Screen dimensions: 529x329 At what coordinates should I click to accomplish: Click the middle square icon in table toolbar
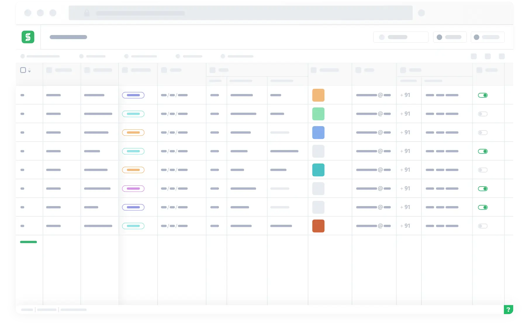pos(488,56)
